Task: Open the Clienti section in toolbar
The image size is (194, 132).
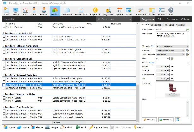Action: [34, 11]
